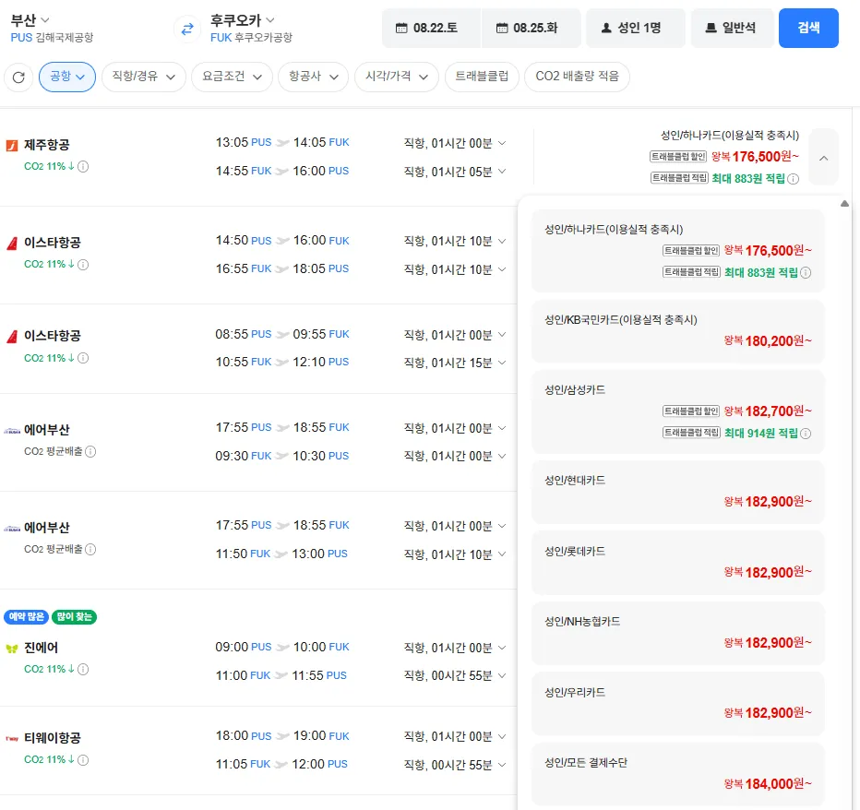Click the 티웨이항공 airline logo
This screenshot has height=810, width=860.
click(11, 739)
